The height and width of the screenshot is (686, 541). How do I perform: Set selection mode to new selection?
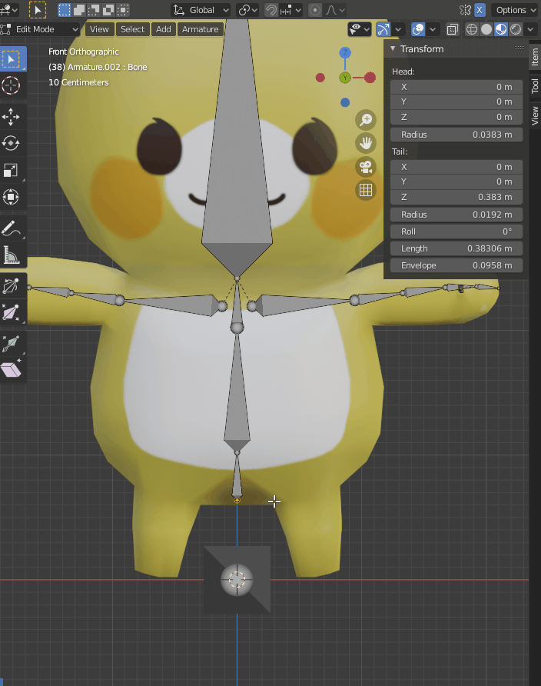click(x=65, y=10)
